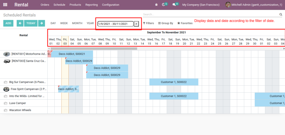Open My Company (San Francisco) switcher
The width and height of the screenshot is (285, 135).
coord(201,5)
